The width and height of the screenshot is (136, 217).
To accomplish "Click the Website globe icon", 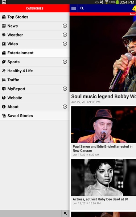I will (4, 98).
